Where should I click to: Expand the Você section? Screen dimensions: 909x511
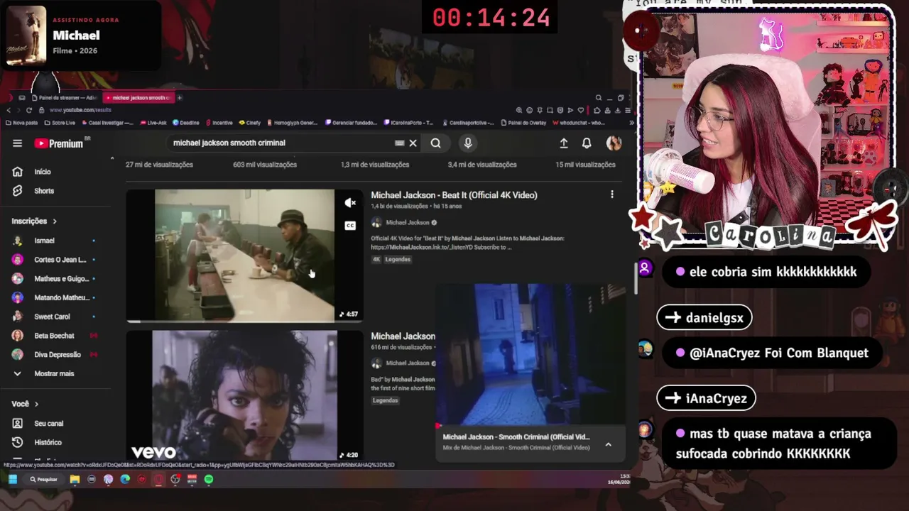[x=25, y=404]
